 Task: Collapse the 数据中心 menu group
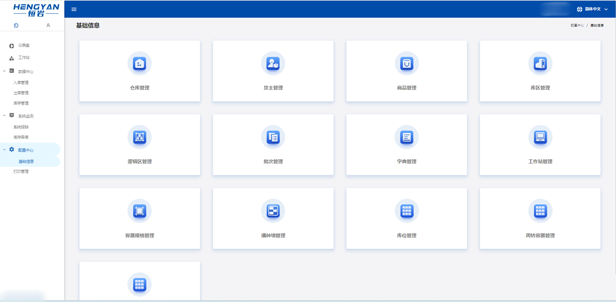click(x=4, y=71)
